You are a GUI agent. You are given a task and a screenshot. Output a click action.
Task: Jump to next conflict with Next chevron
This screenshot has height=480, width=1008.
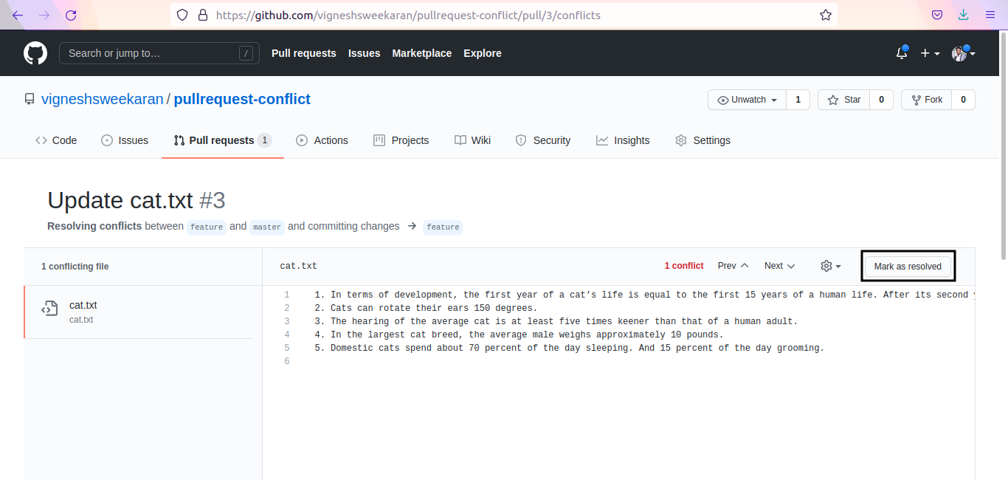[x=779, y=265]
